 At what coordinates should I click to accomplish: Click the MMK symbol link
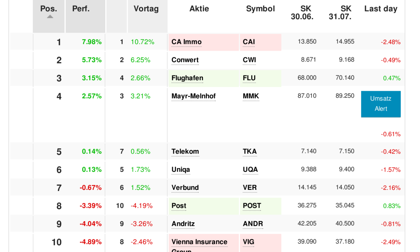pyautogui.click(x=251, y=96)
